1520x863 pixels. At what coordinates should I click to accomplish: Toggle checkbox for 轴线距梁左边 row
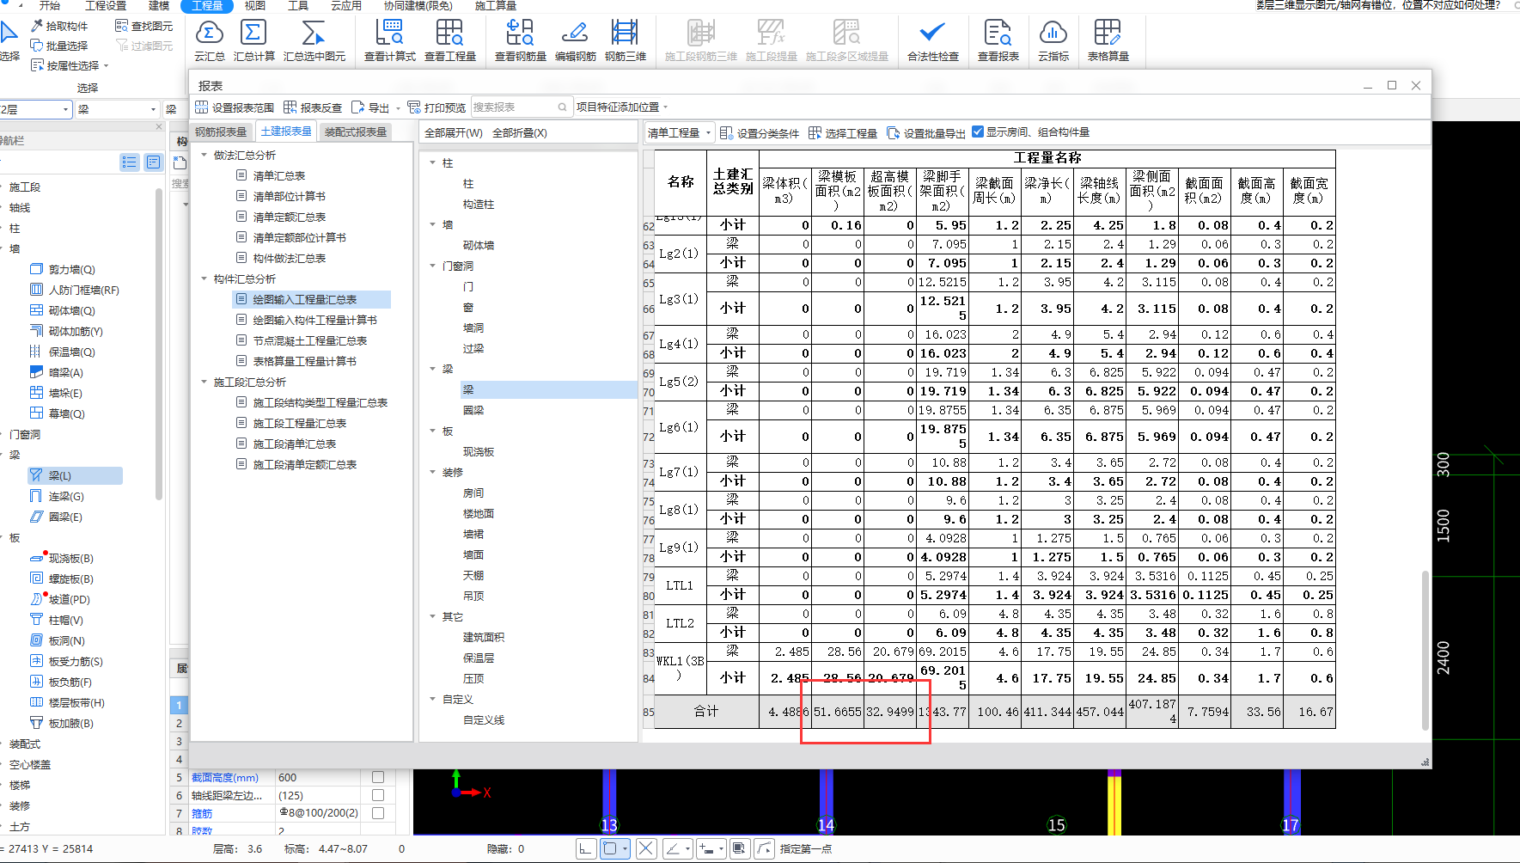click(x=377, y=795)
